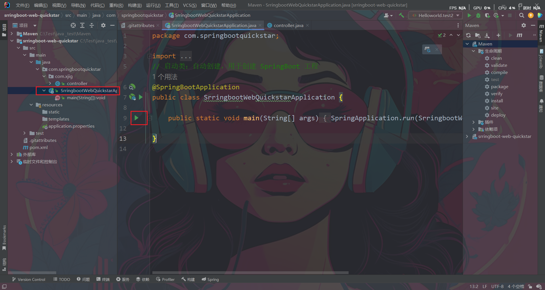Select the install lifecycle goal
The height and width of the screenshot is (290, 545).
[x=497, y=101]
